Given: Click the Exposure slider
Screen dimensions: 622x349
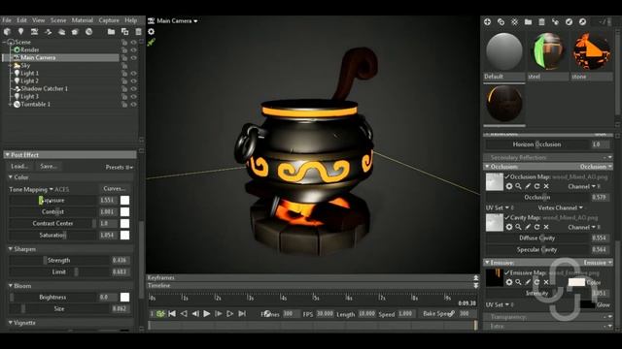Looking at the screenshot, I should pos(52,201).
